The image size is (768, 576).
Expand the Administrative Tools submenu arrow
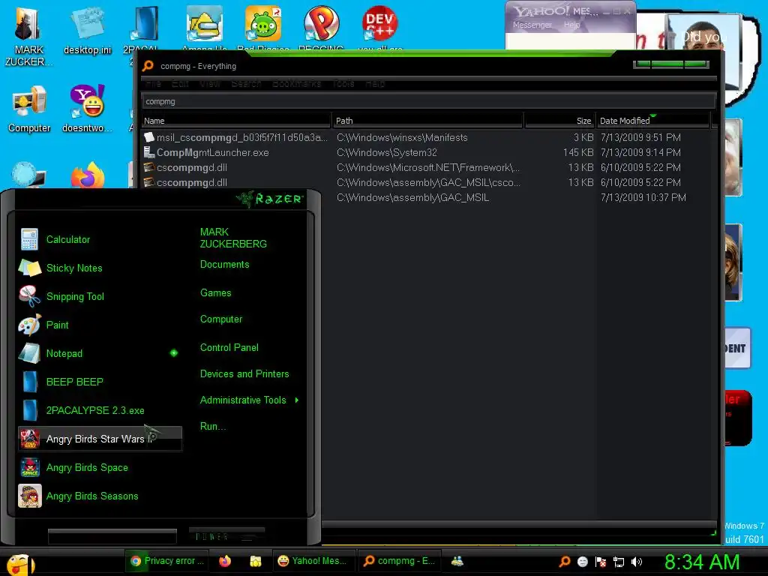(297, 400)
